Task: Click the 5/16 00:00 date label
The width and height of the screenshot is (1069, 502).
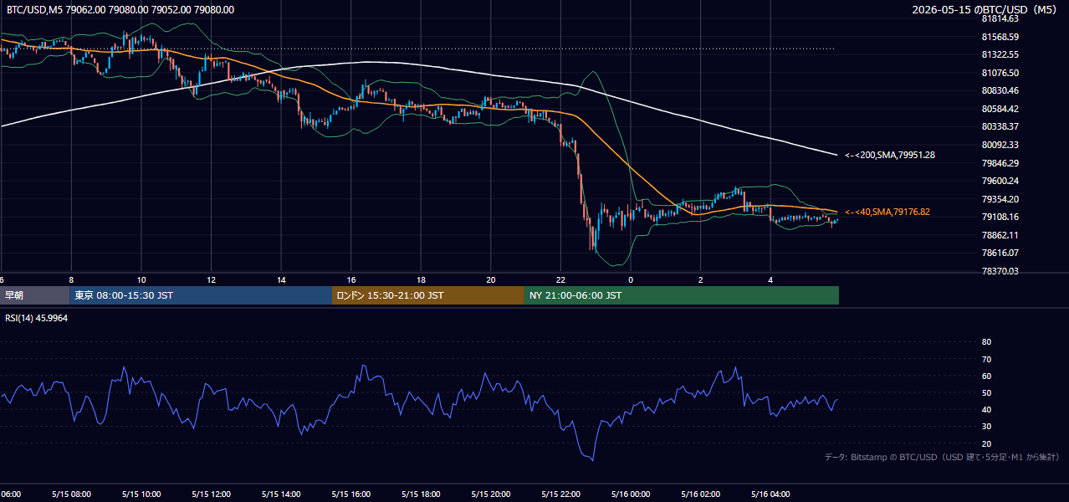Action: [x=631, y=494]
